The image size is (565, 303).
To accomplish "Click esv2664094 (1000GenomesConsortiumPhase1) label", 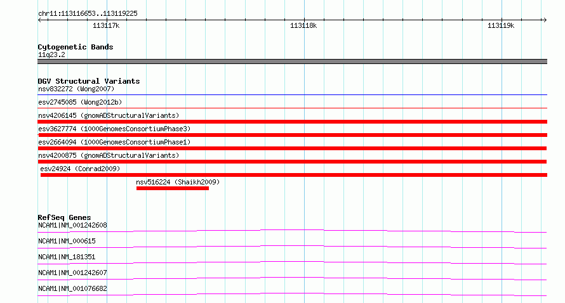I will pyautogui.click(x=114, y=142).
